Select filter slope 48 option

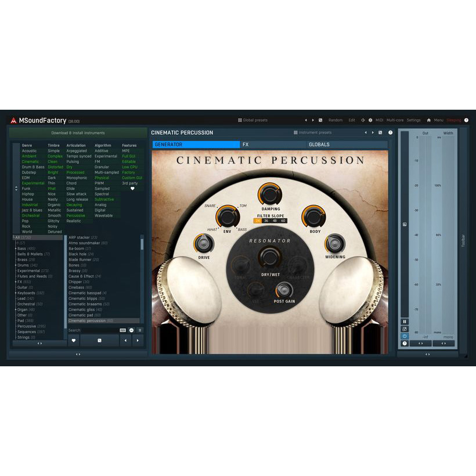click(x=275, y=221)
